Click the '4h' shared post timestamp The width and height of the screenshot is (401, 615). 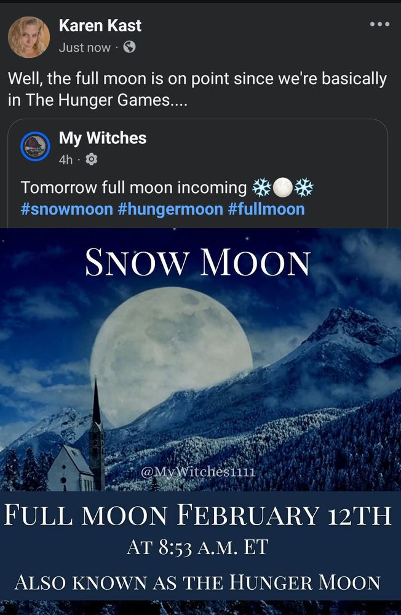pyautogui.click(x=66, y=160)
